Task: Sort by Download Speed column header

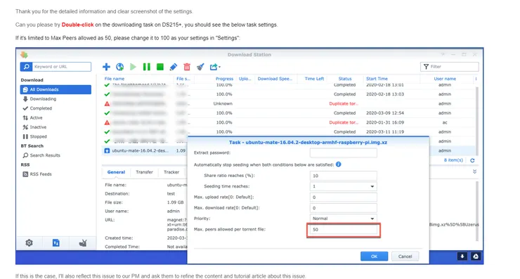Action: 275,79
